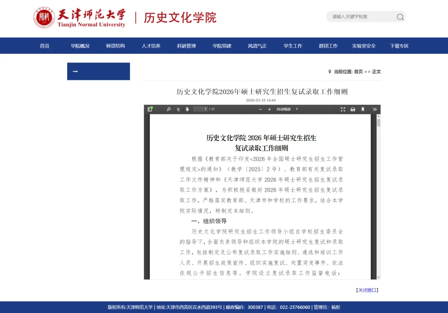Open the 自动缩放 zoom dropdown
This screenshot has height=313, width=448.
pyautogui.click(x=287, y=109)
